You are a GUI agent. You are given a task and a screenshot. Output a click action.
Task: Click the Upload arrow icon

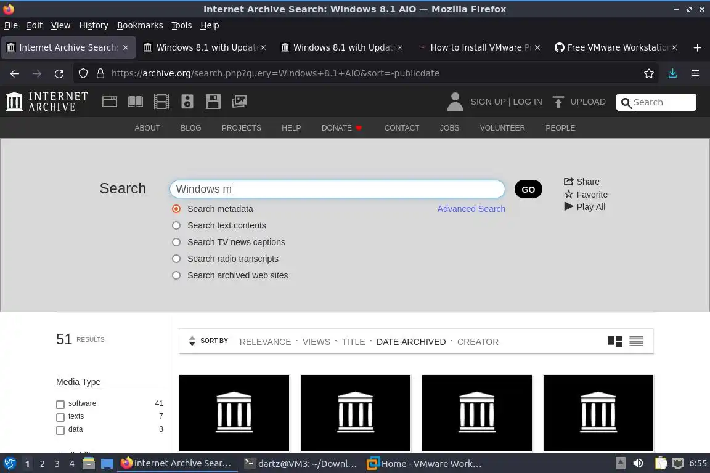[558, 102]
